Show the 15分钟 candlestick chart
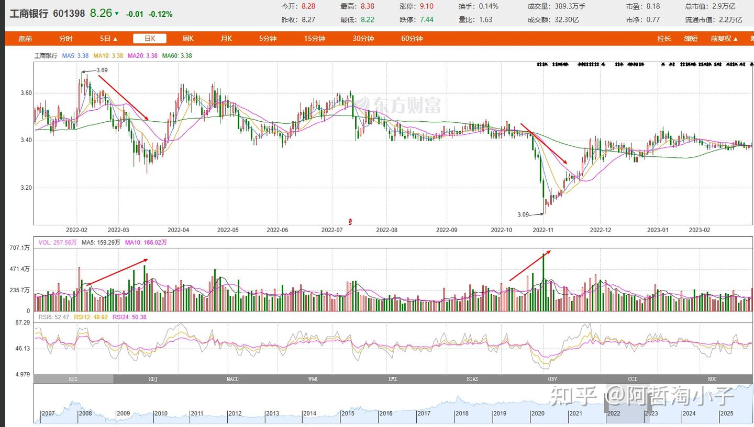The height and width of the screenshot is (427, 754). tap(315, 39)
